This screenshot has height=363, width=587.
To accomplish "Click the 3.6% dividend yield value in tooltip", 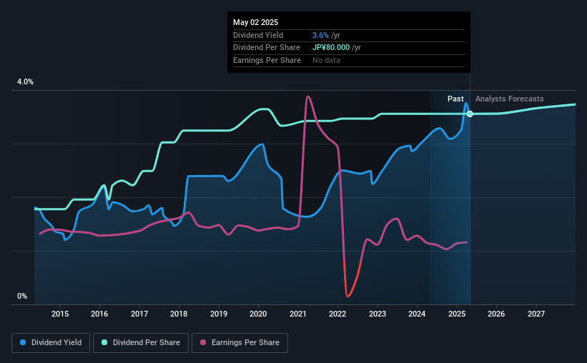I will coord(320,35).
